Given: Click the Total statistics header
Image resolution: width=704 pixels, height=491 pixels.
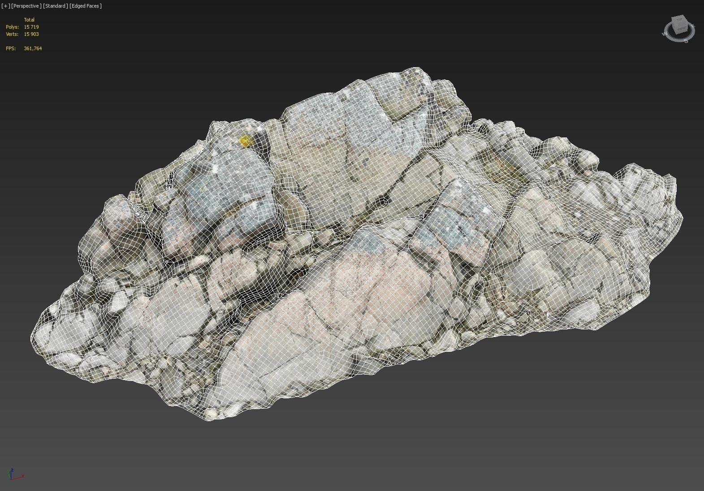Looking at the screenshot, I should 29,20.
